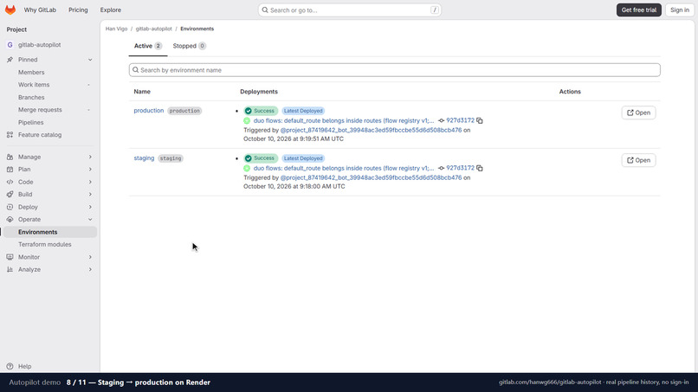This screenshot has width=698, height=392.
Task: Open the production environment live URL
Action: [x=638, y=112]
